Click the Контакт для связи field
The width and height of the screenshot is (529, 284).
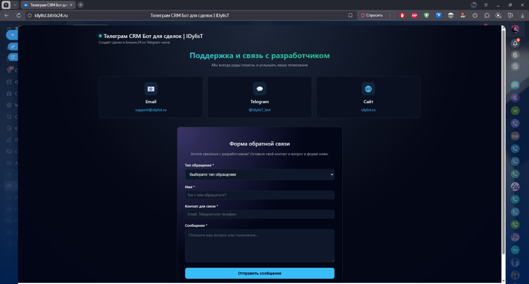pos(260,214)
